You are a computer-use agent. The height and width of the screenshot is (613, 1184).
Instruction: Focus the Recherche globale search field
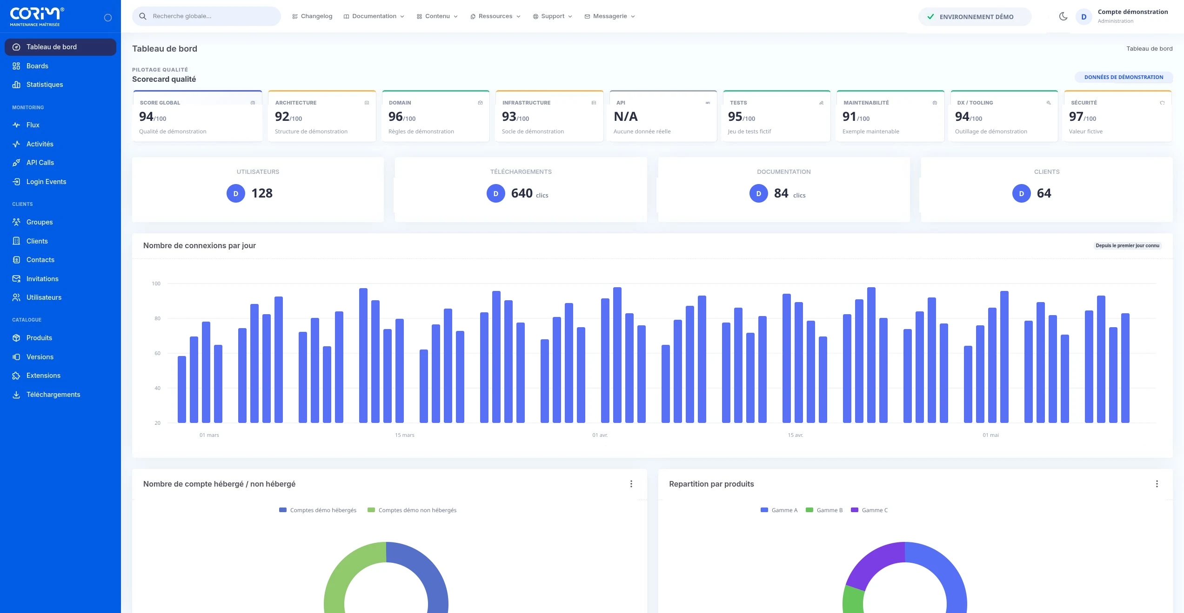207,16
